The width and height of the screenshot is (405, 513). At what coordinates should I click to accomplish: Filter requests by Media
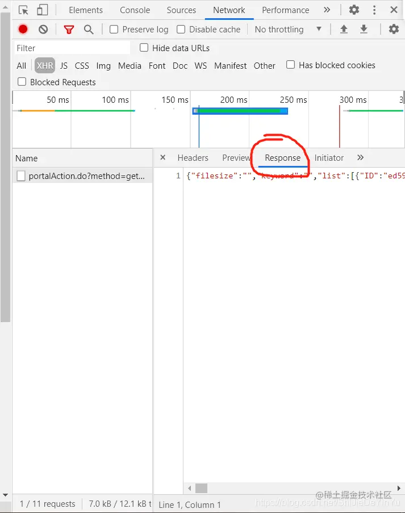[130, 66]
